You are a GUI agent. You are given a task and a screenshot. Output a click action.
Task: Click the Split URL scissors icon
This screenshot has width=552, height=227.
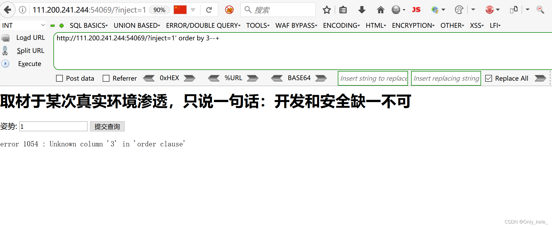coord(5,51)
